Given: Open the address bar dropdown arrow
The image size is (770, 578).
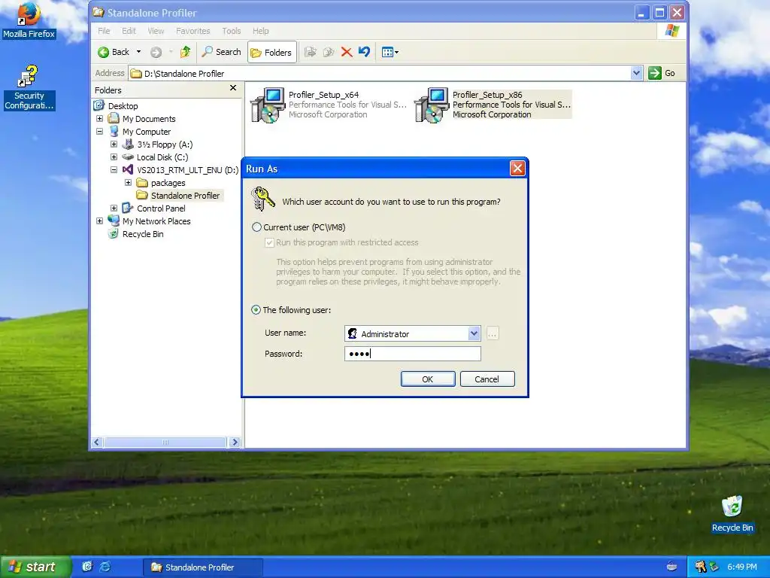Looking at the screenshot, I should point(636,73).
